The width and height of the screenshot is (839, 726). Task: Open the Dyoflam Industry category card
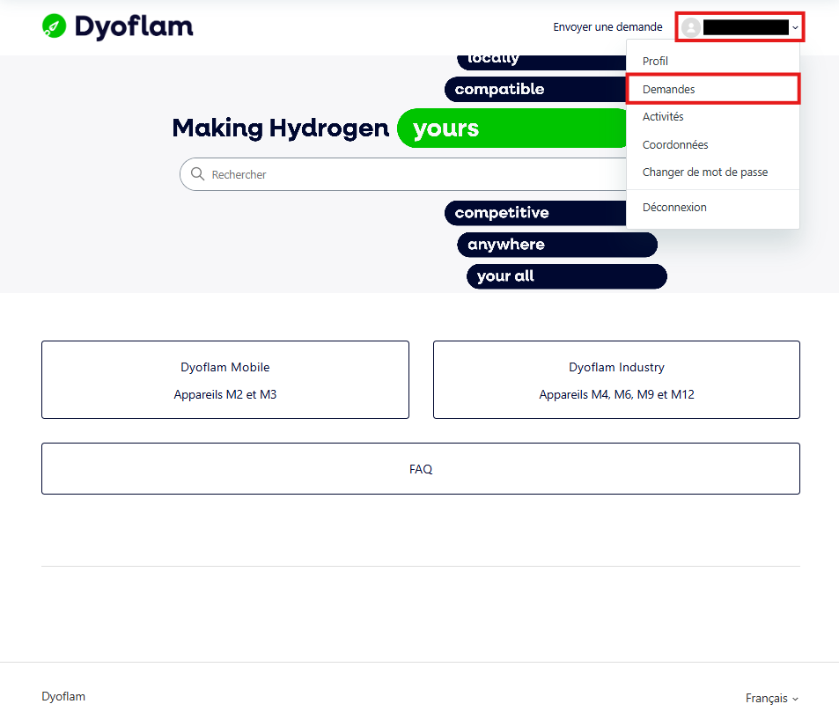pos(616,380)
